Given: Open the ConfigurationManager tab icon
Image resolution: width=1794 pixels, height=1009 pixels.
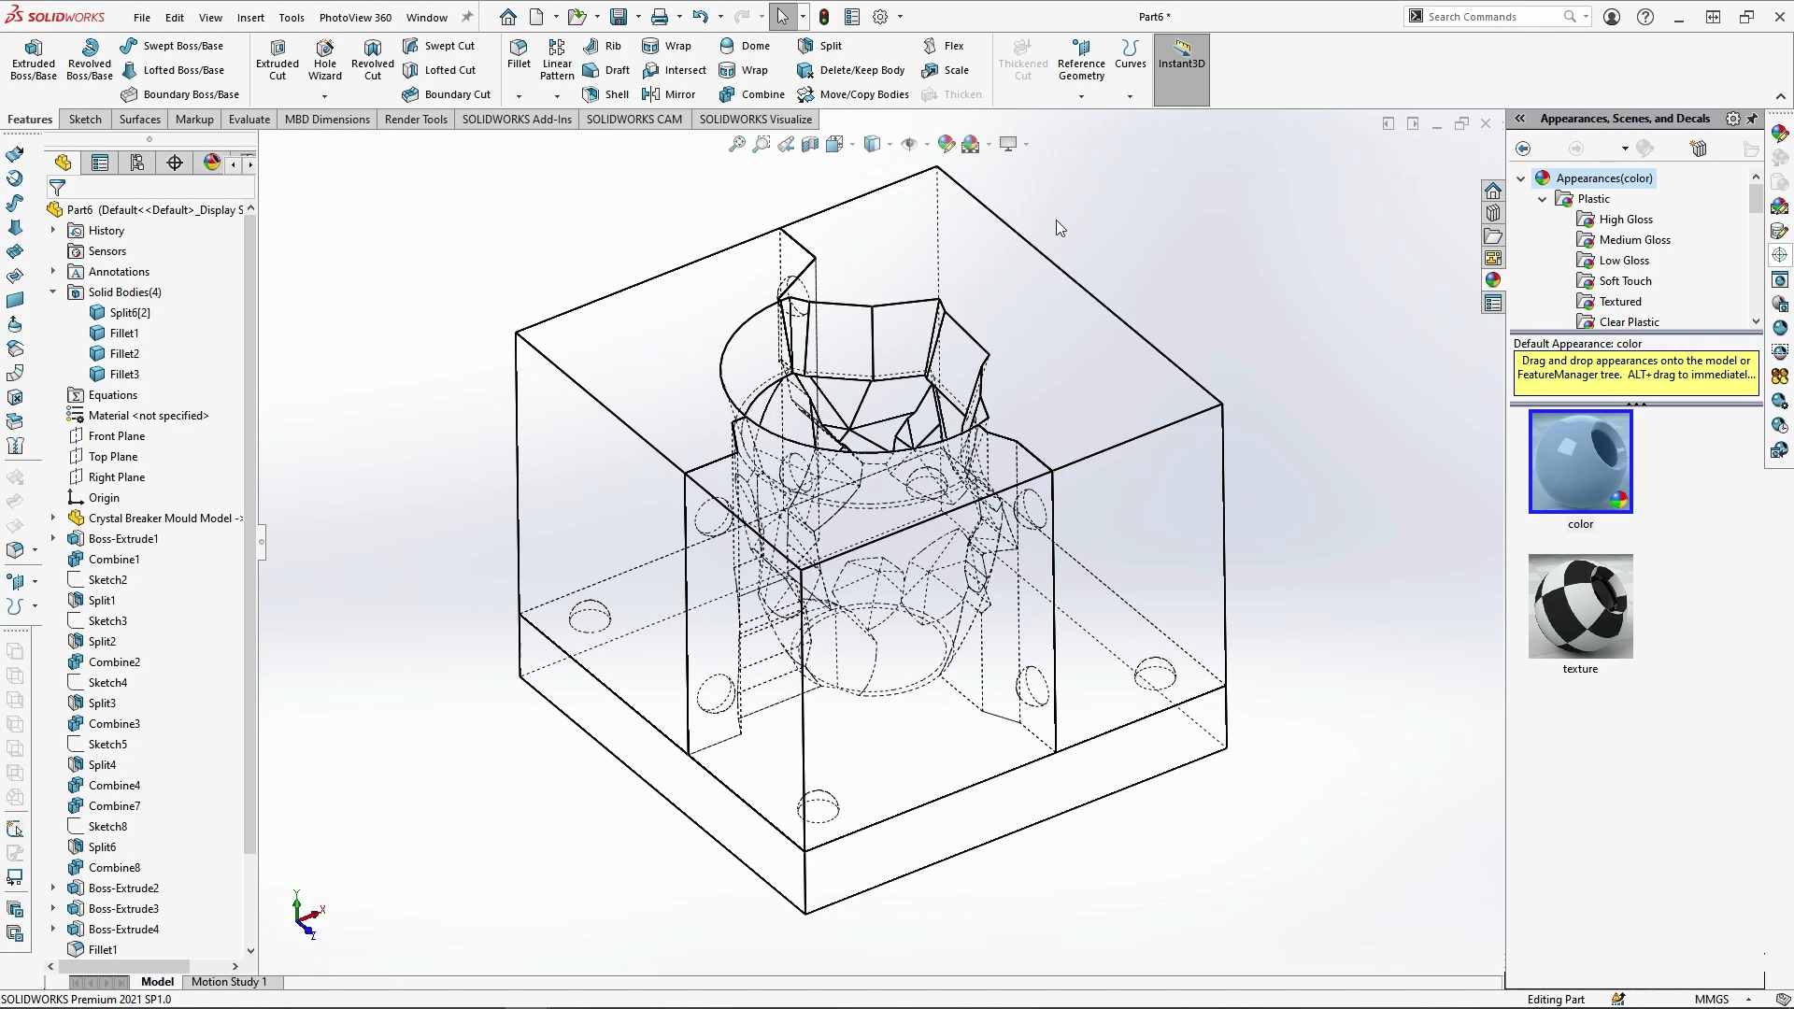Looking at the screenshot, I should click(137, 163).
